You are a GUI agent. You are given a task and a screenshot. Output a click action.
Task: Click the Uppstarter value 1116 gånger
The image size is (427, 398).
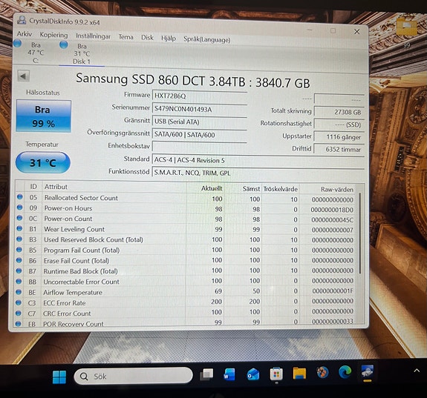(x=339, y=137)
